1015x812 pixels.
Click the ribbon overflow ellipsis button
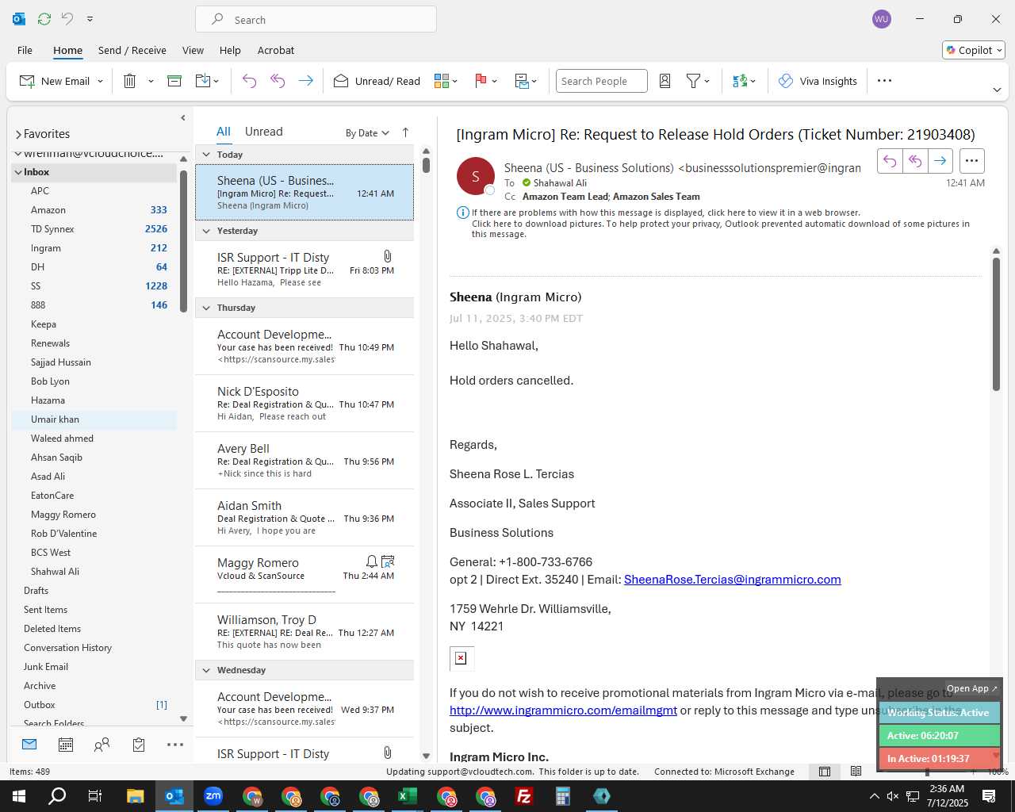[x=885, y=81]
